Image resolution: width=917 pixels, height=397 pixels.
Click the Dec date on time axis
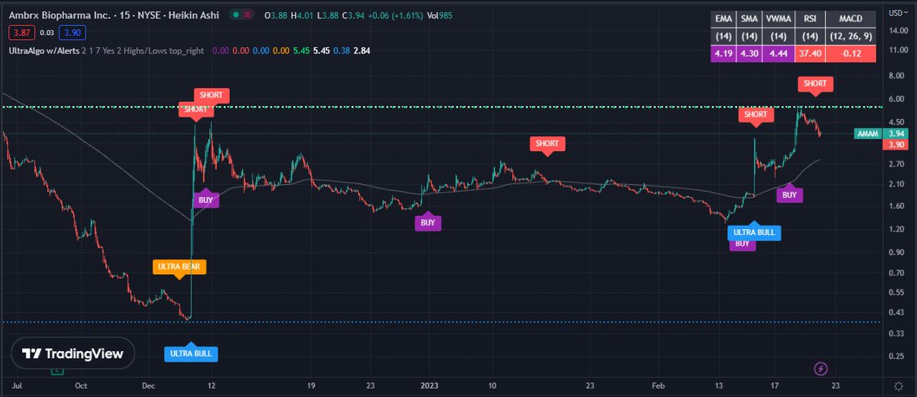tap(148, 387)
